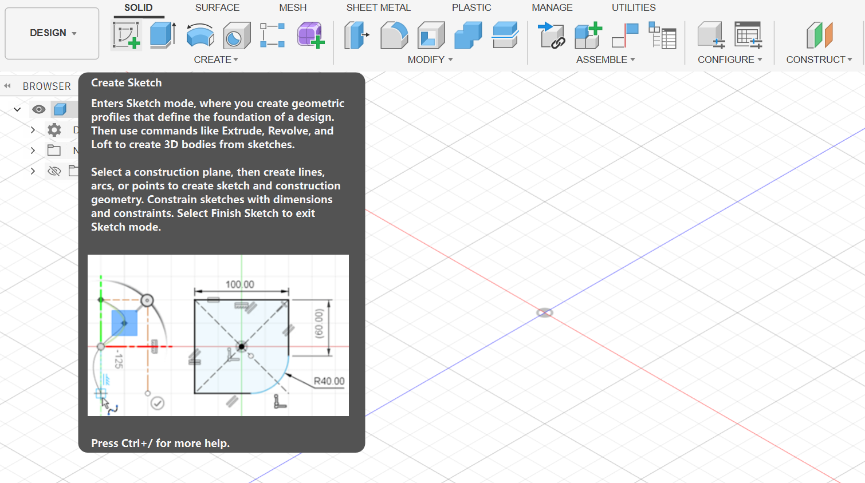Collapse the Browser panel with double arrows
The width and height of the screenshot is (865, 483).
pos(7,86)
